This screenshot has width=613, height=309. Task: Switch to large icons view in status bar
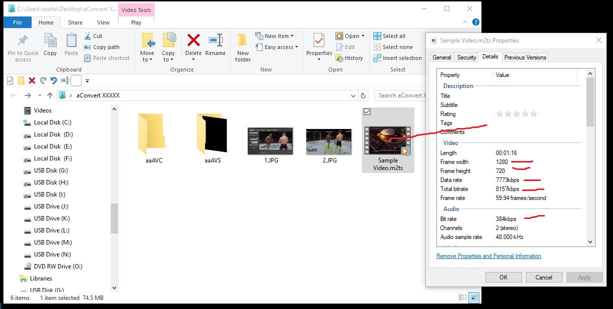(474, 297)
